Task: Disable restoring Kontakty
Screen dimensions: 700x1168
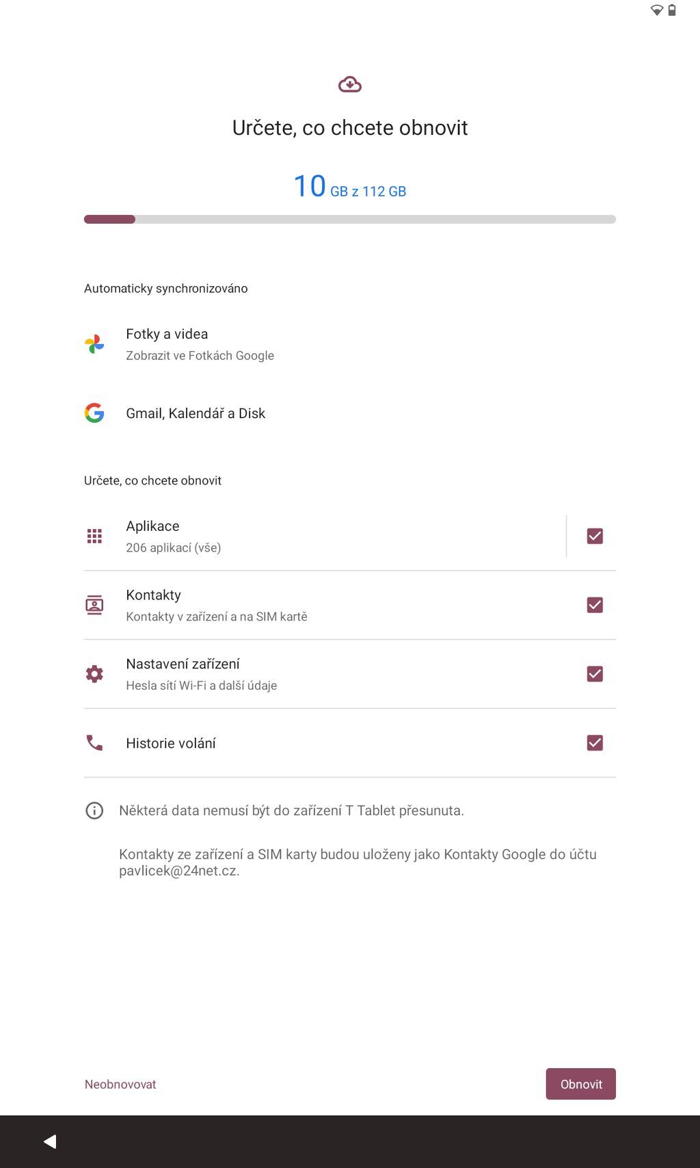Action: tap(595, 605)
